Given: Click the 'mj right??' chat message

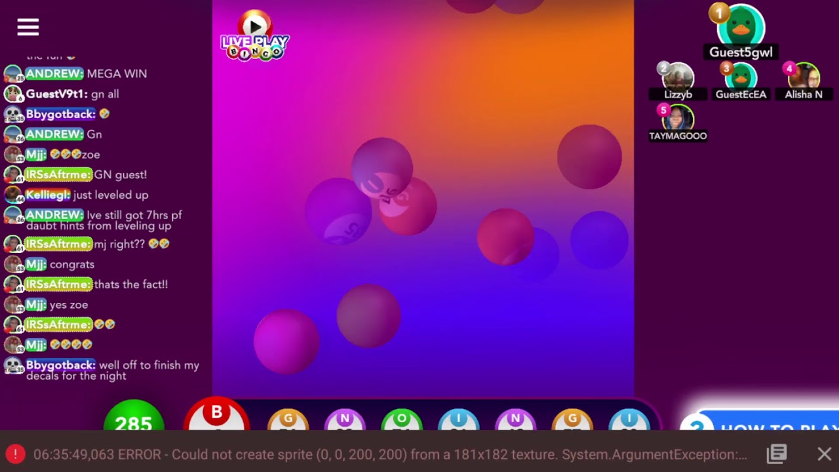Looking at the screenshot, I should click(x=132, y=244).
